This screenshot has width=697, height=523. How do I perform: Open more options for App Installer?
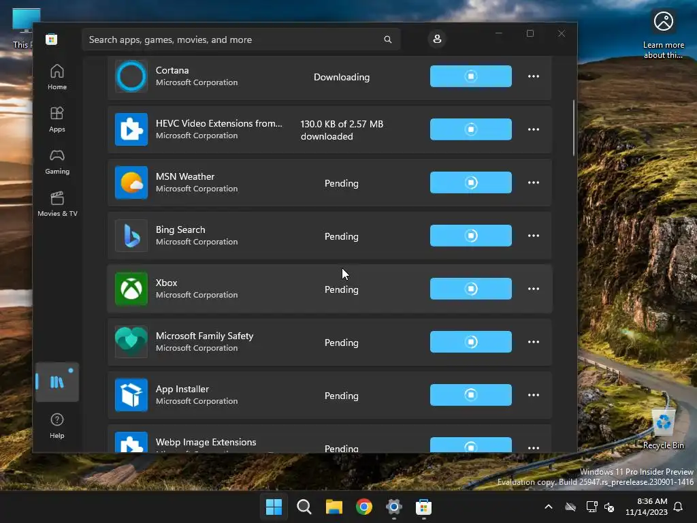[534, 395]
